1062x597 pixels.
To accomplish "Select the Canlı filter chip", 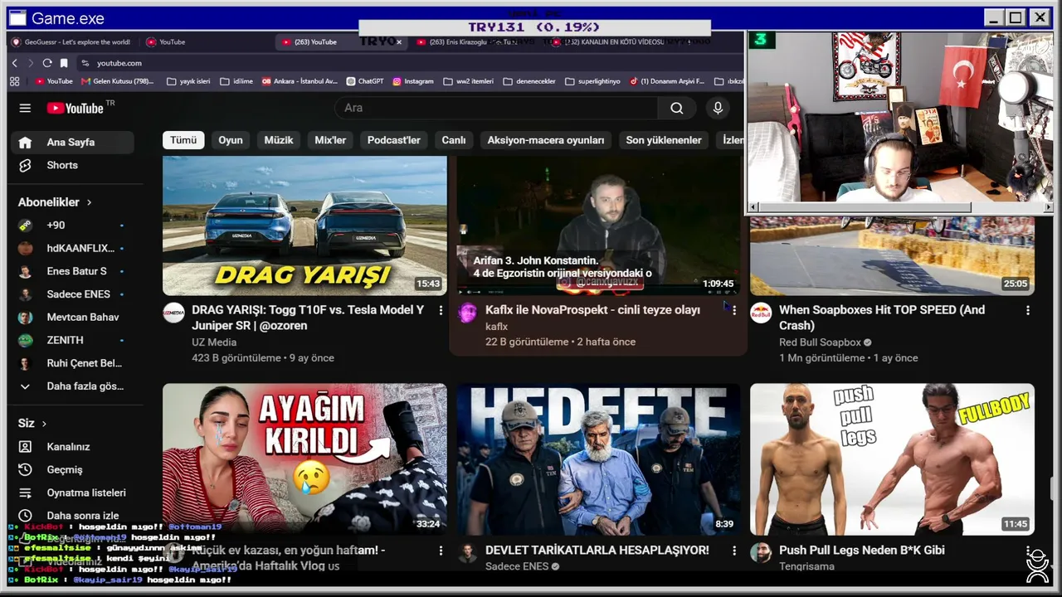I will pyautogui.click(x=454, y=140).
